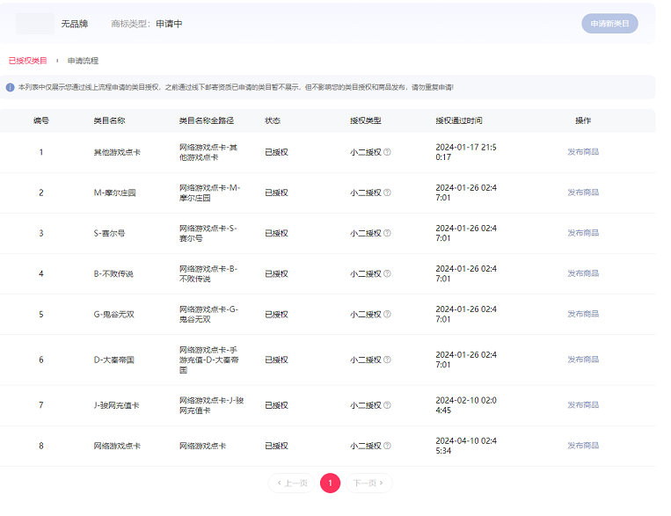Click help icon beside 小二授权 in row 3

pyautogui.click(x=387, y=233)
